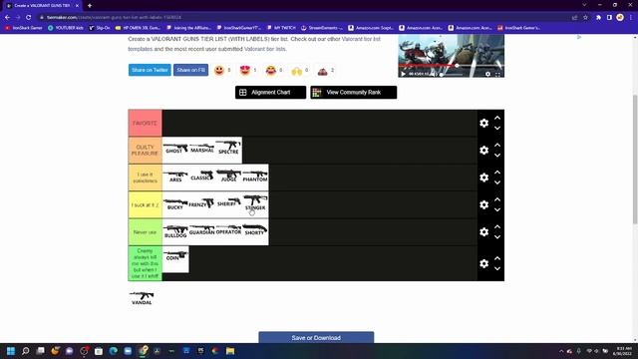
Task: Select the Guardian gun tile
Action: (202, 232)
